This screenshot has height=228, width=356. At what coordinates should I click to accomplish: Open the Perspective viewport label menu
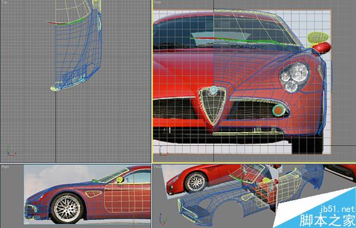pos(158,167)
